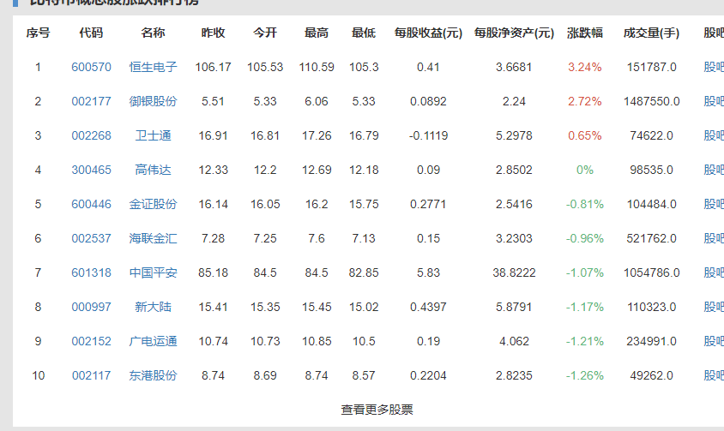724x431 pixels.
Task: Open 东港股份 stock name link
Action: click(153, 375)
